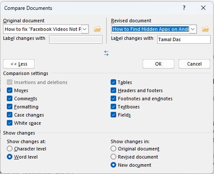Collapse options with the Less button

pos(19,64)
